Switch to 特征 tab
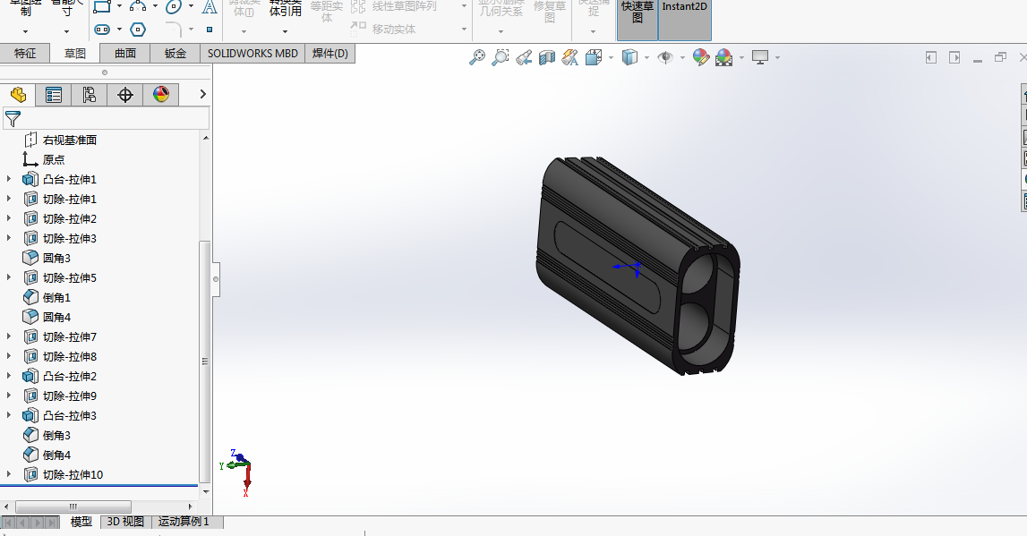This screenshot has height=536, width=1027. (25, 53)
